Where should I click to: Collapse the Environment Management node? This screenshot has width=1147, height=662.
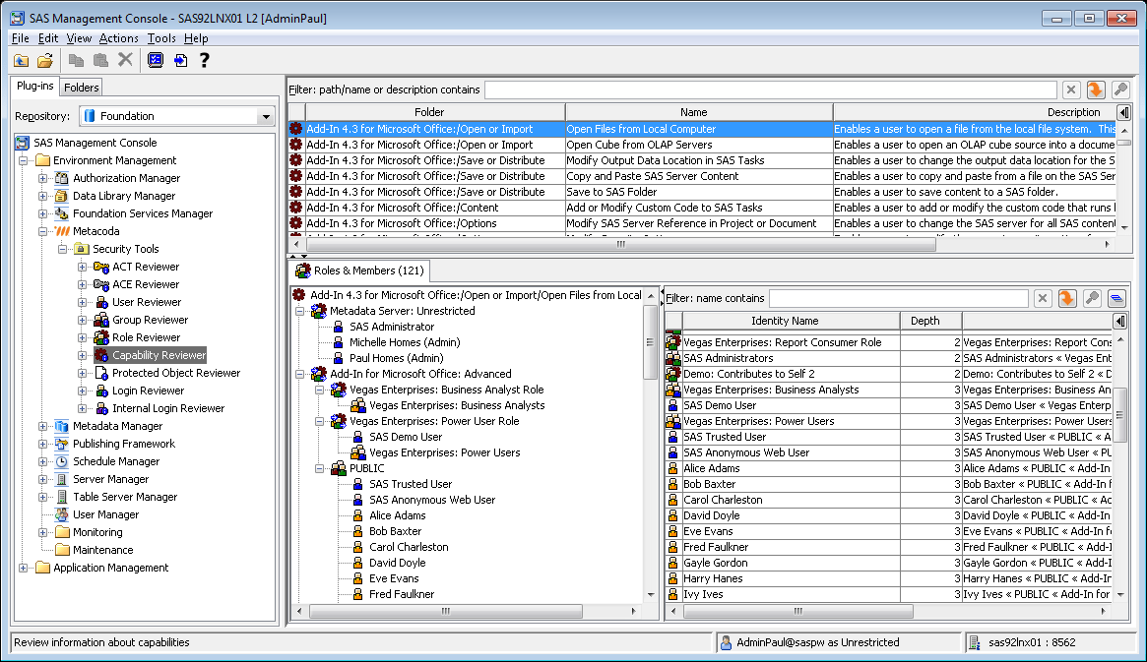click(23, 160)
